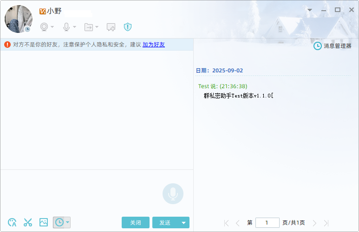Image resolution: width=359 pixels, height=232 pixels.
Task: Start a video call with the webcam icon
Action: (x=44, y=27)
